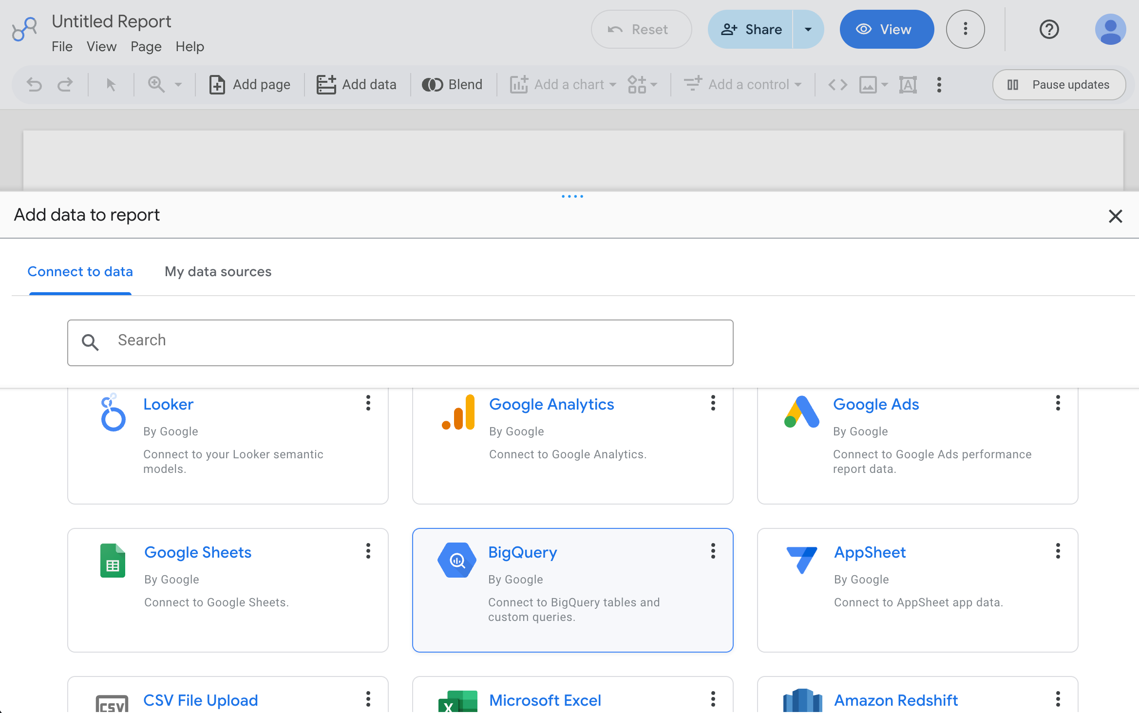Select the CSV File Upload connector
The image size is (1139, 713).
[x=201, y=700]
